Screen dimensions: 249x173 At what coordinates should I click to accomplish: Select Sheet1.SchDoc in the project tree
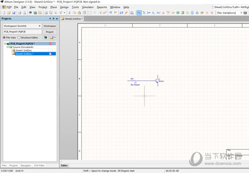[x=24, y=50]
